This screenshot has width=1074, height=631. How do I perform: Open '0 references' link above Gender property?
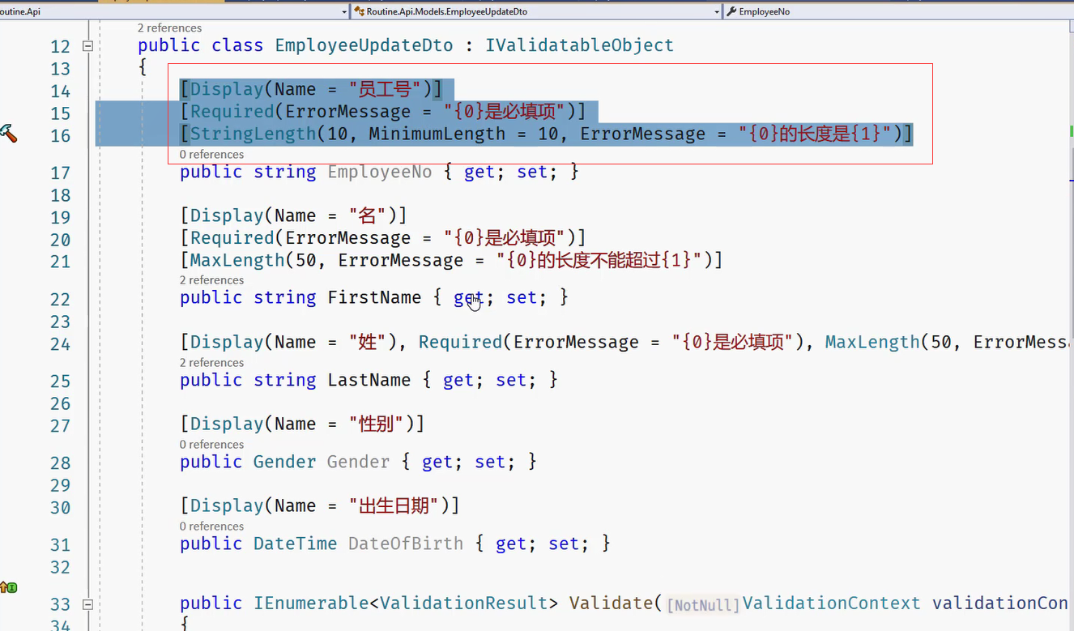[x=211, y=445]
